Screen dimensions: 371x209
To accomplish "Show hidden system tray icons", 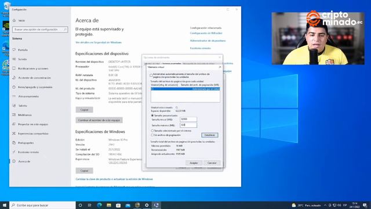I will point(325,205).
